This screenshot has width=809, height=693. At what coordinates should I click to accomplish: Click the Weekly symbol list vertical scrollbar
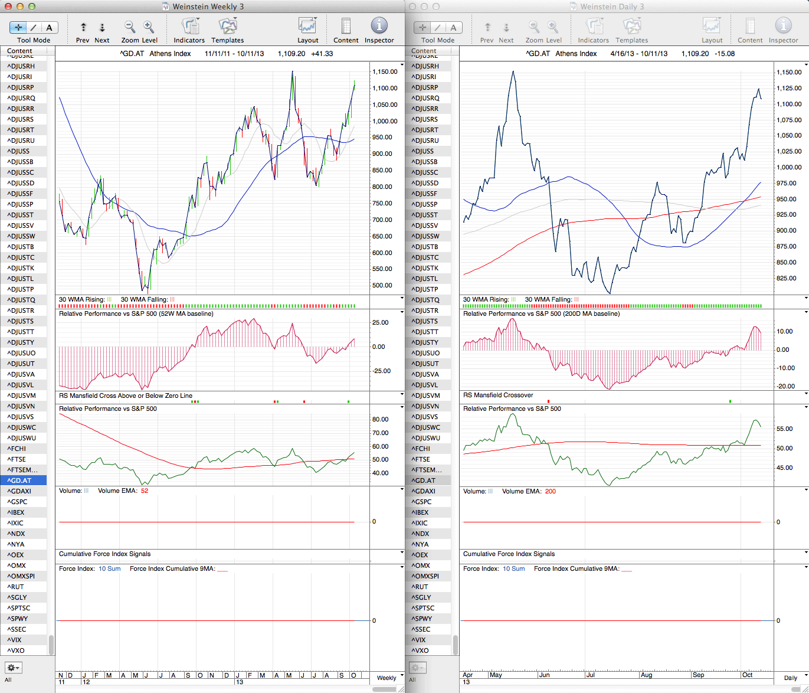(51, 643)
